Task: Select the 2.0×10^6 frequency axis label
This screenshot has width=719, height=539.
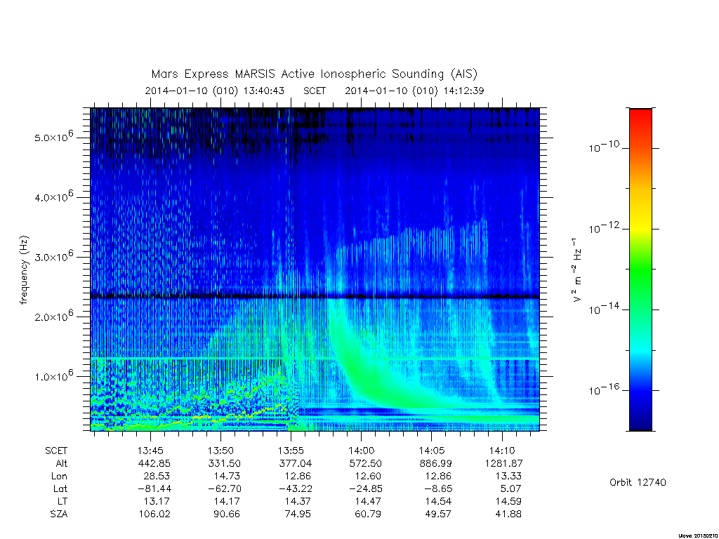Action: click(x=53, y=315)
